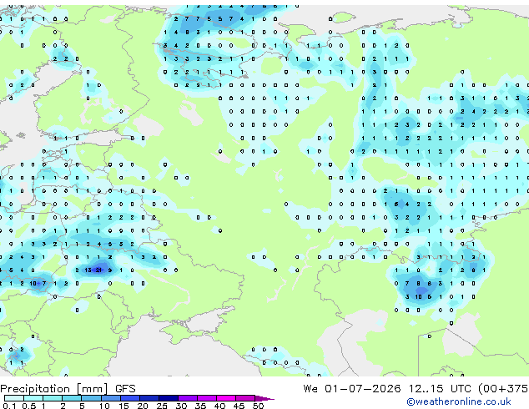The height and width of the screenshot is (409, 529).
Task: Click the legend swatch between 35 and 40
Action: pos(206,398)
